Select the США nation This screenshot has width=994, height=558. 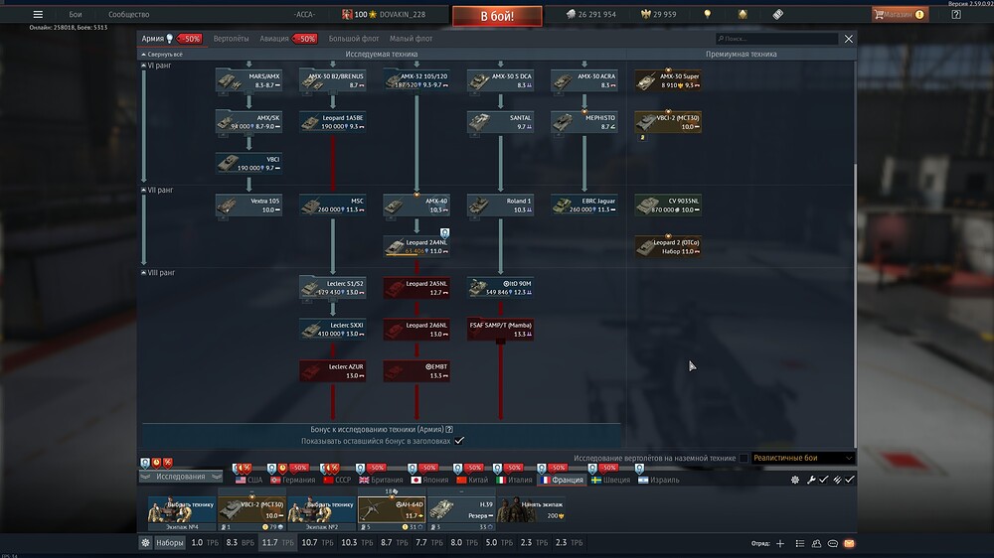pyautogui.click(x=248, y=481)
